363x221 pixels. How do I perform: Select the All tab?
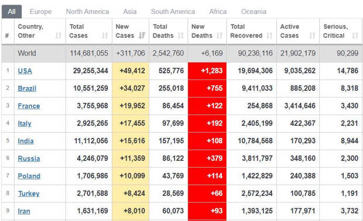12,12
